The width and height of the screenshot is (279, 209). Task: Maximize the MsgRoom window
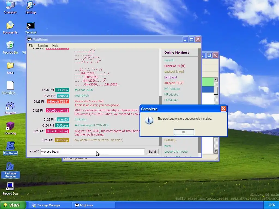[192, 39]
